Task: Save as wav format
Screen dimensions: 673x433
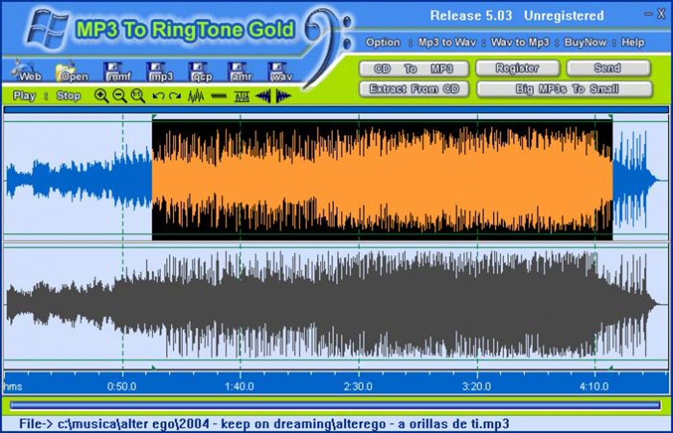Action: 280,72
